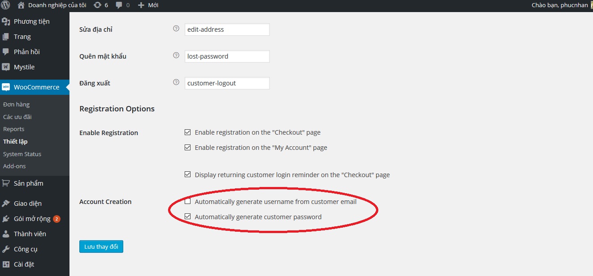Open the site home icon
This screenshot has height=276, width=593.
[21, 5]
